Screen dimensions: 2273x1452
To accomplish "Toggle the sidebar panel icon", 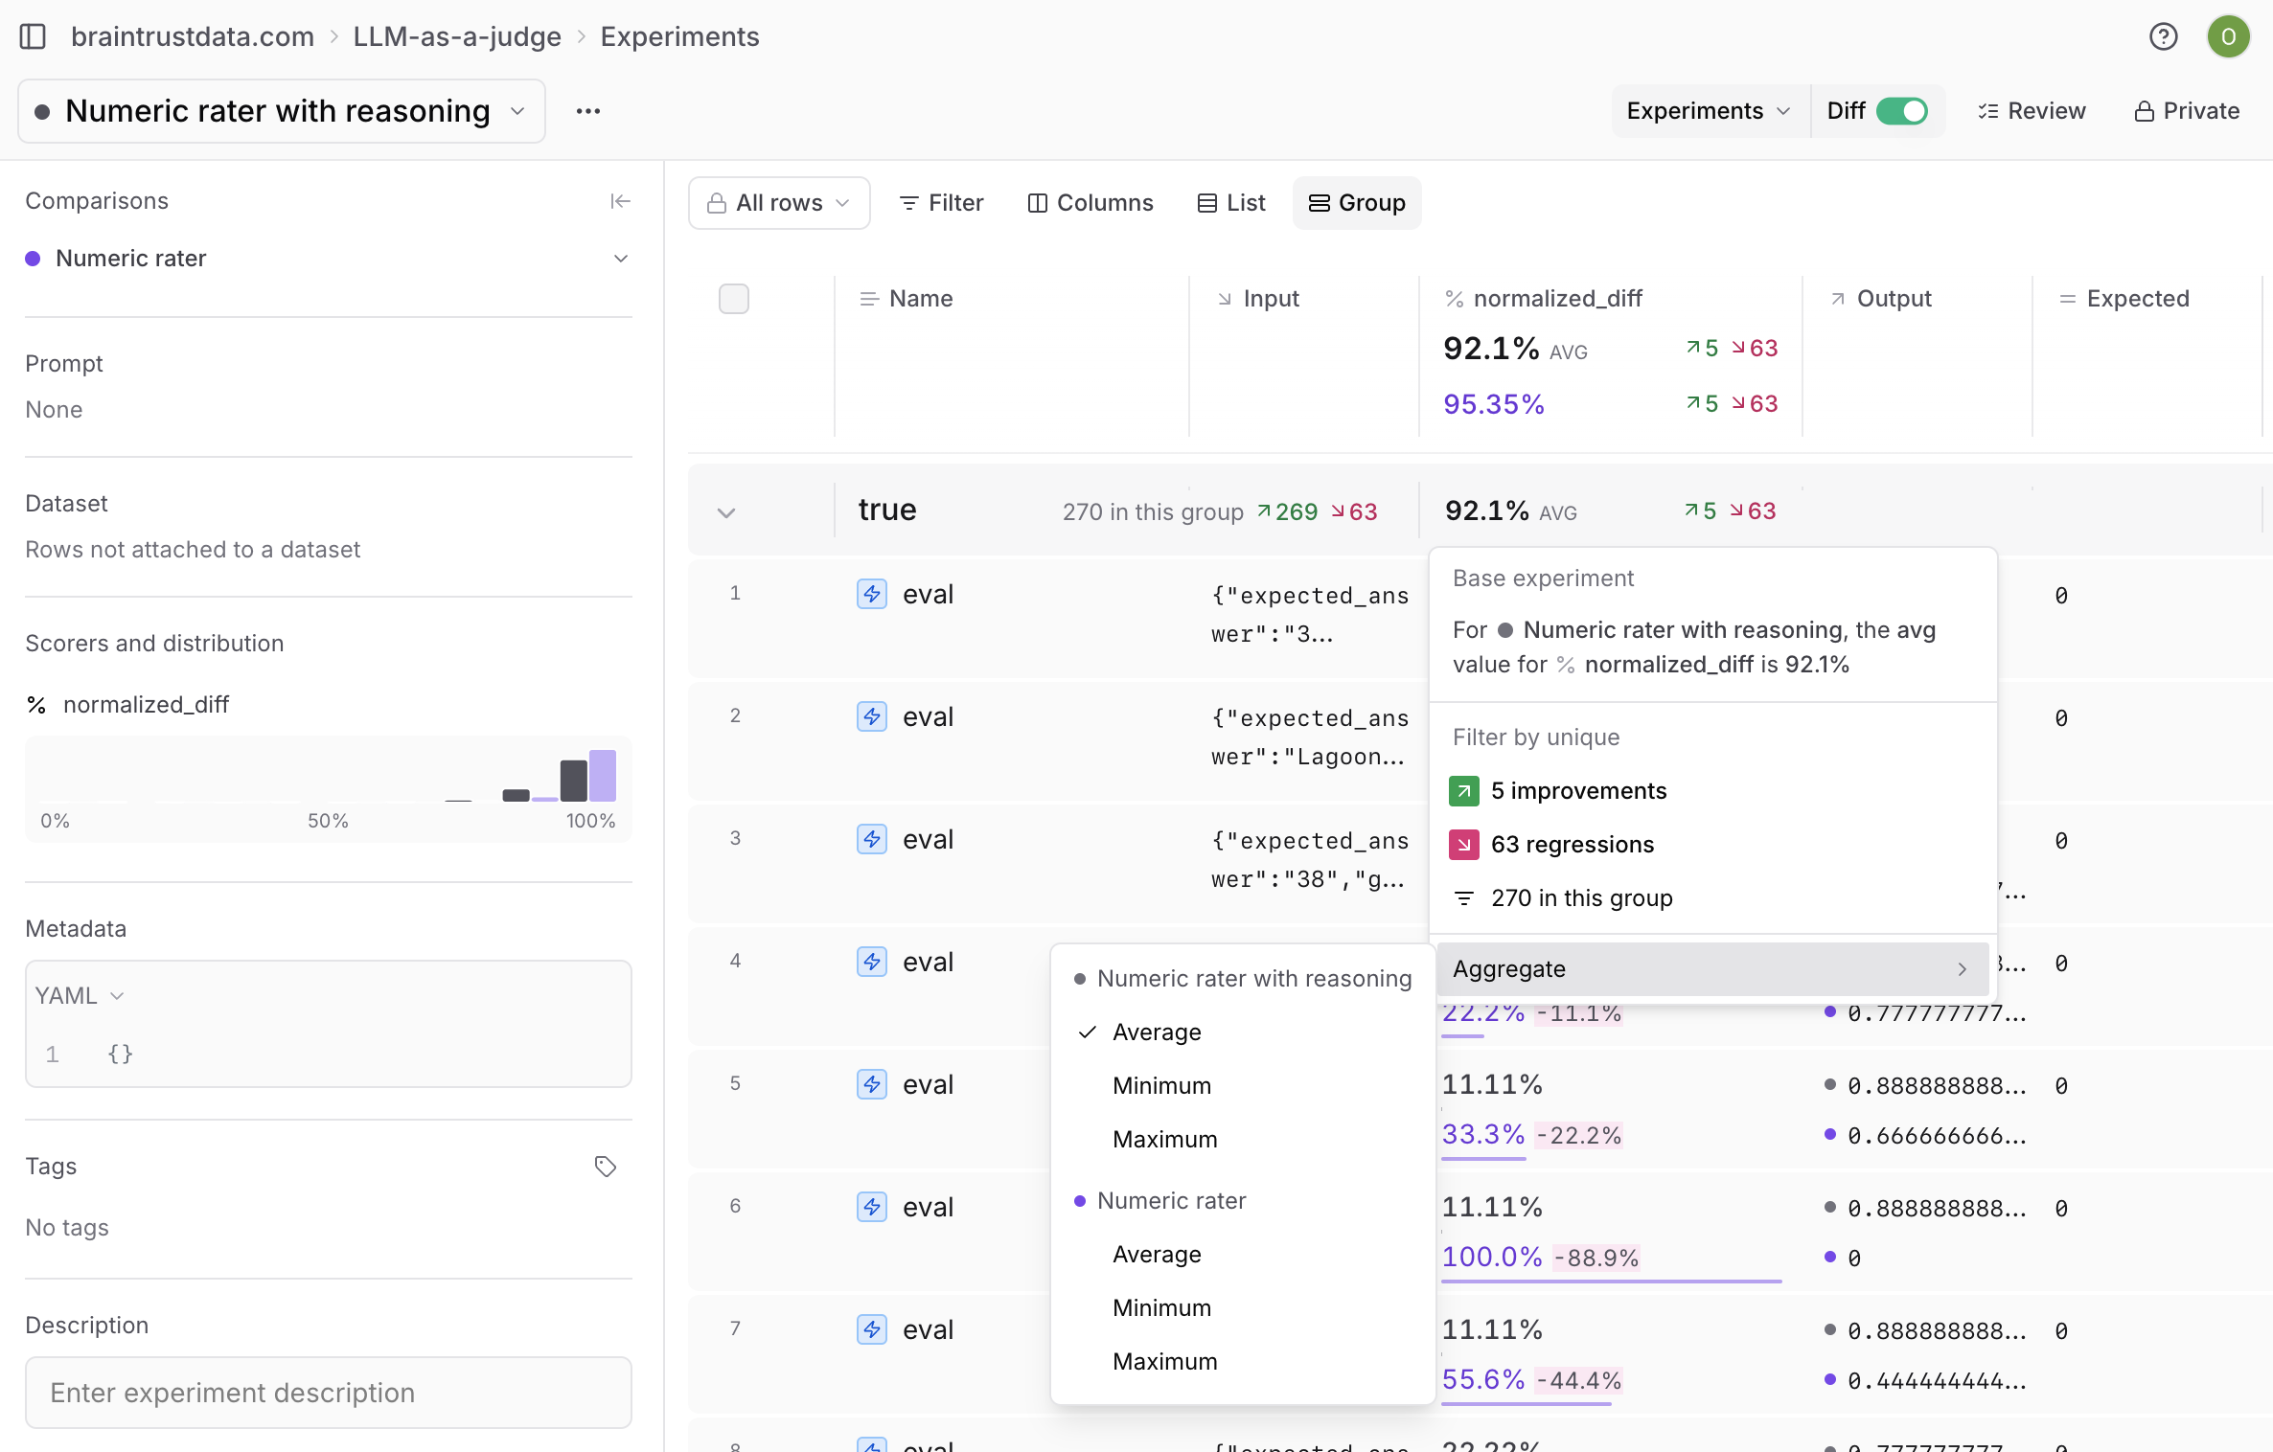I will pos(33,36).
